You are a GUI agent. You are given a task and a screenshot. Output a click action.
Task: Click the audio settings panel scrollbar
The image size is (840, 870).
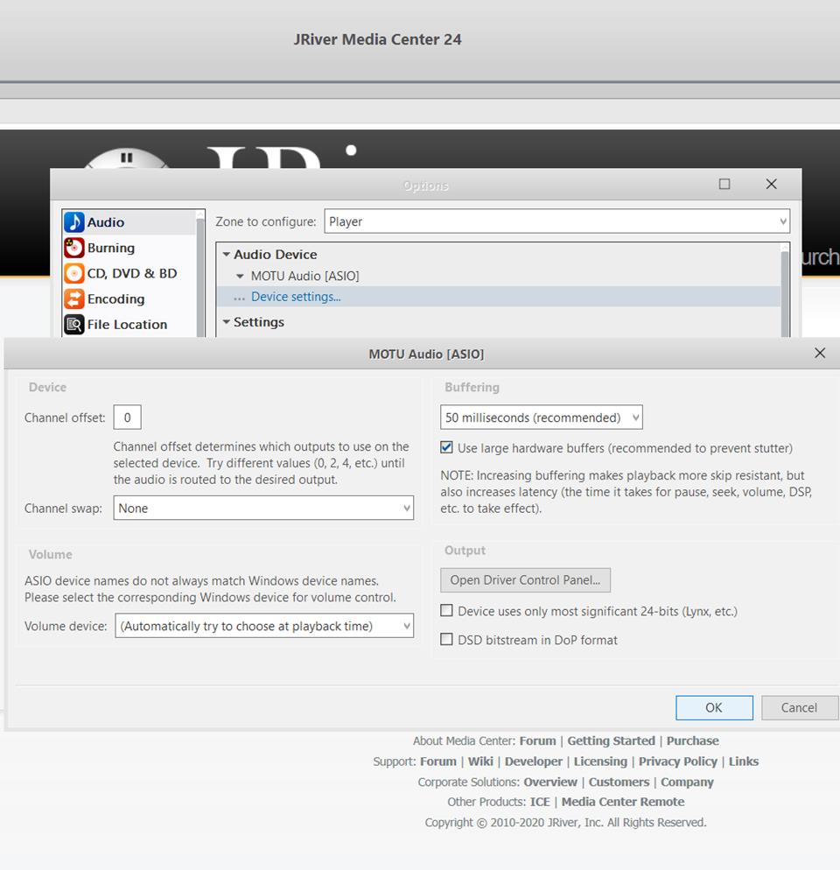(785, 291)
